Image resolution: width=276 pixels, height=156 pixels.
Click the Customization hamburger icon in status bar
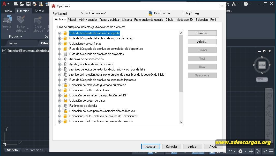pyautogui.click(x=272, y=151)
